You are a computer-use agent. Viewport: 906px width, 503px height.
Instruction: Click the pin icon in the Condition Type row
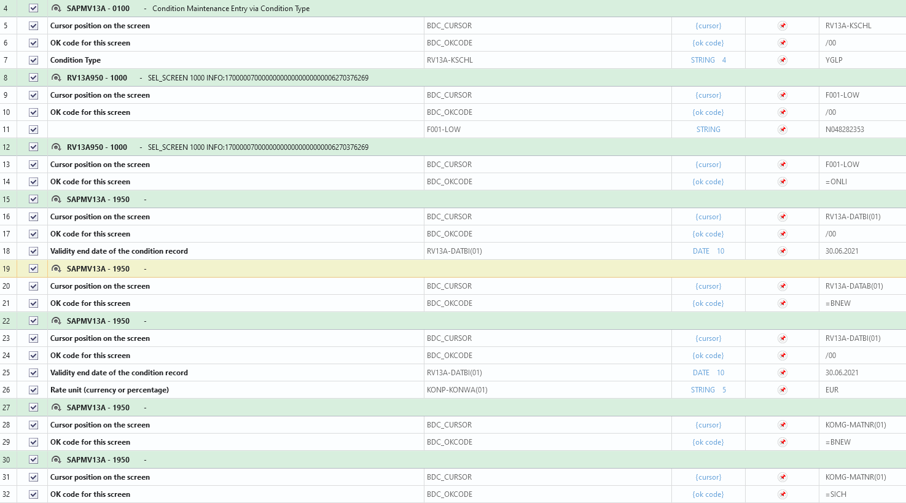(783, 60)
